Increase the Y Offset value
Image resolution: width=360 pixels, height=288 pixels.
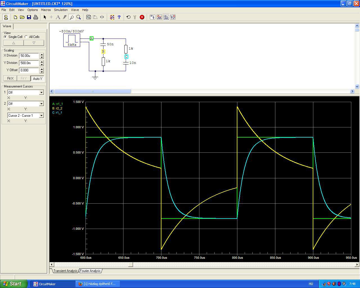tap(42, 69)
